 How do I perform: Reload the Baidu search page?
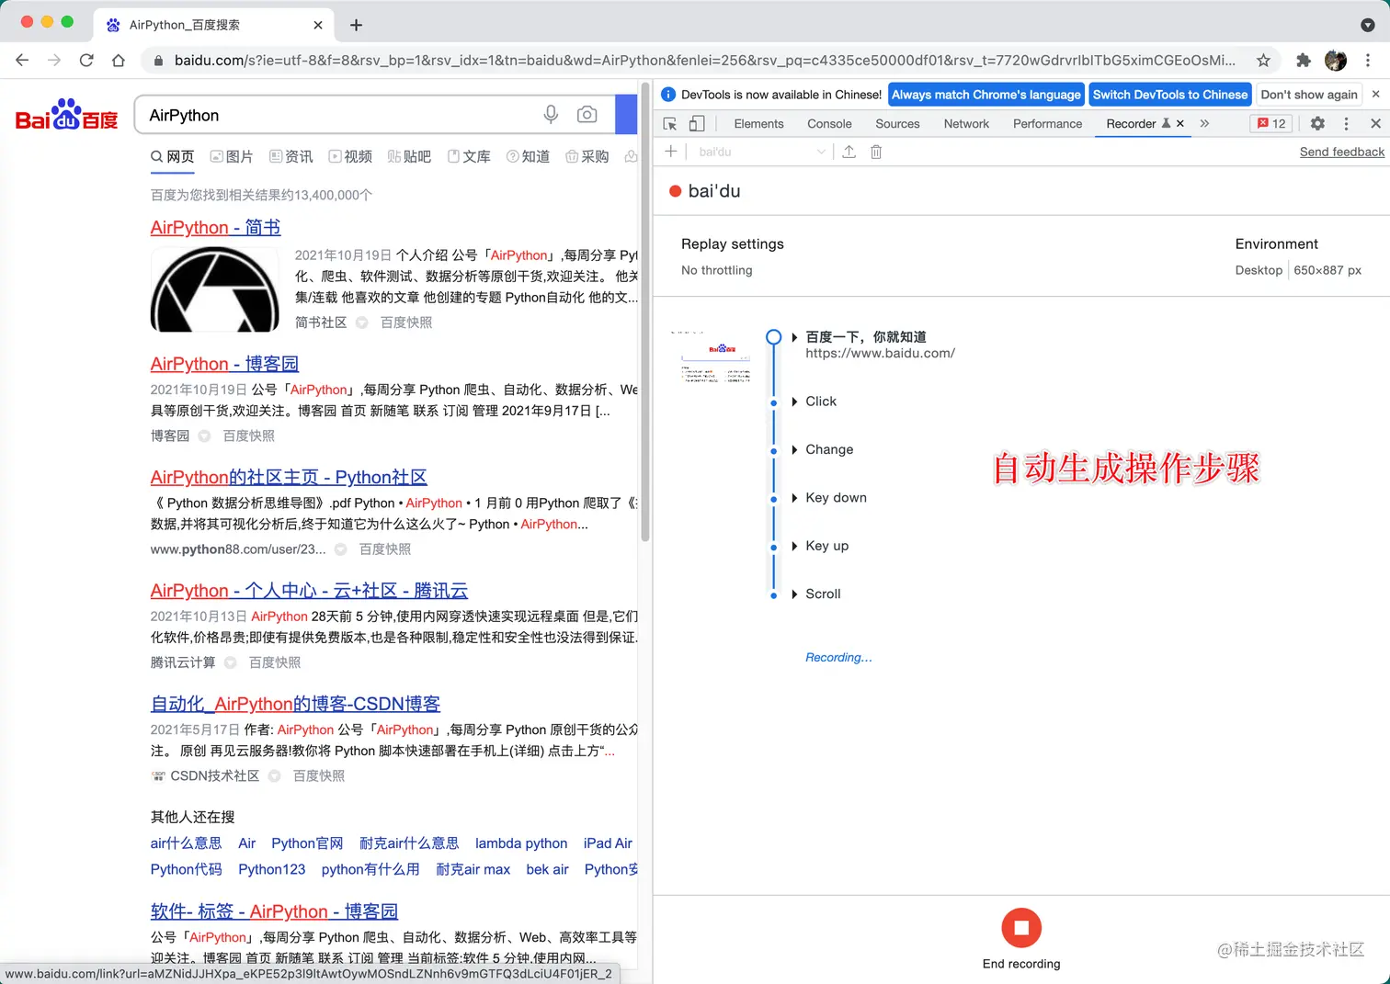coord(86,60)
